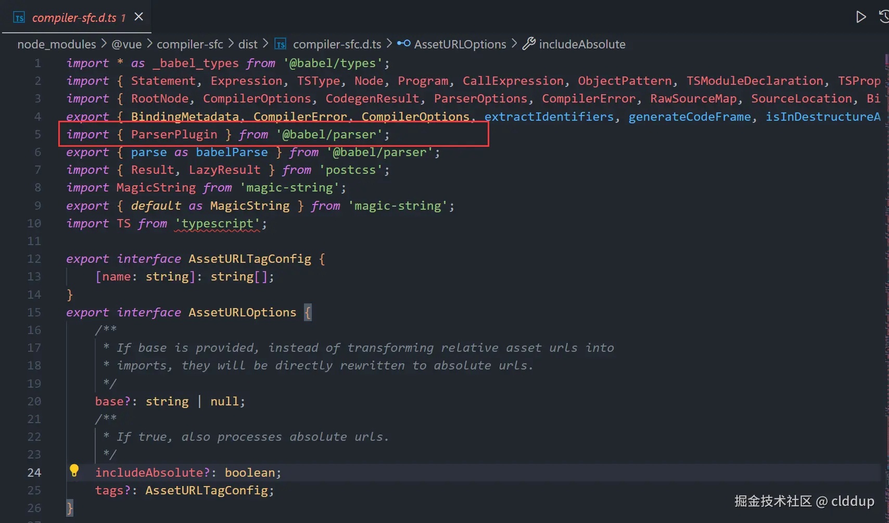This screenshot has width=889, height=523.
Task: Click the interface symbol icon in breadcrumb
Action: (x=404, y=44)
